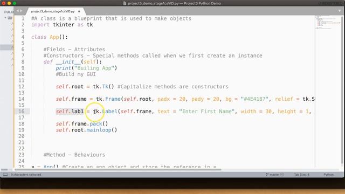Screen dimensions: 345x194
Task: Click 'pack' on line 18
Action: 96,123
